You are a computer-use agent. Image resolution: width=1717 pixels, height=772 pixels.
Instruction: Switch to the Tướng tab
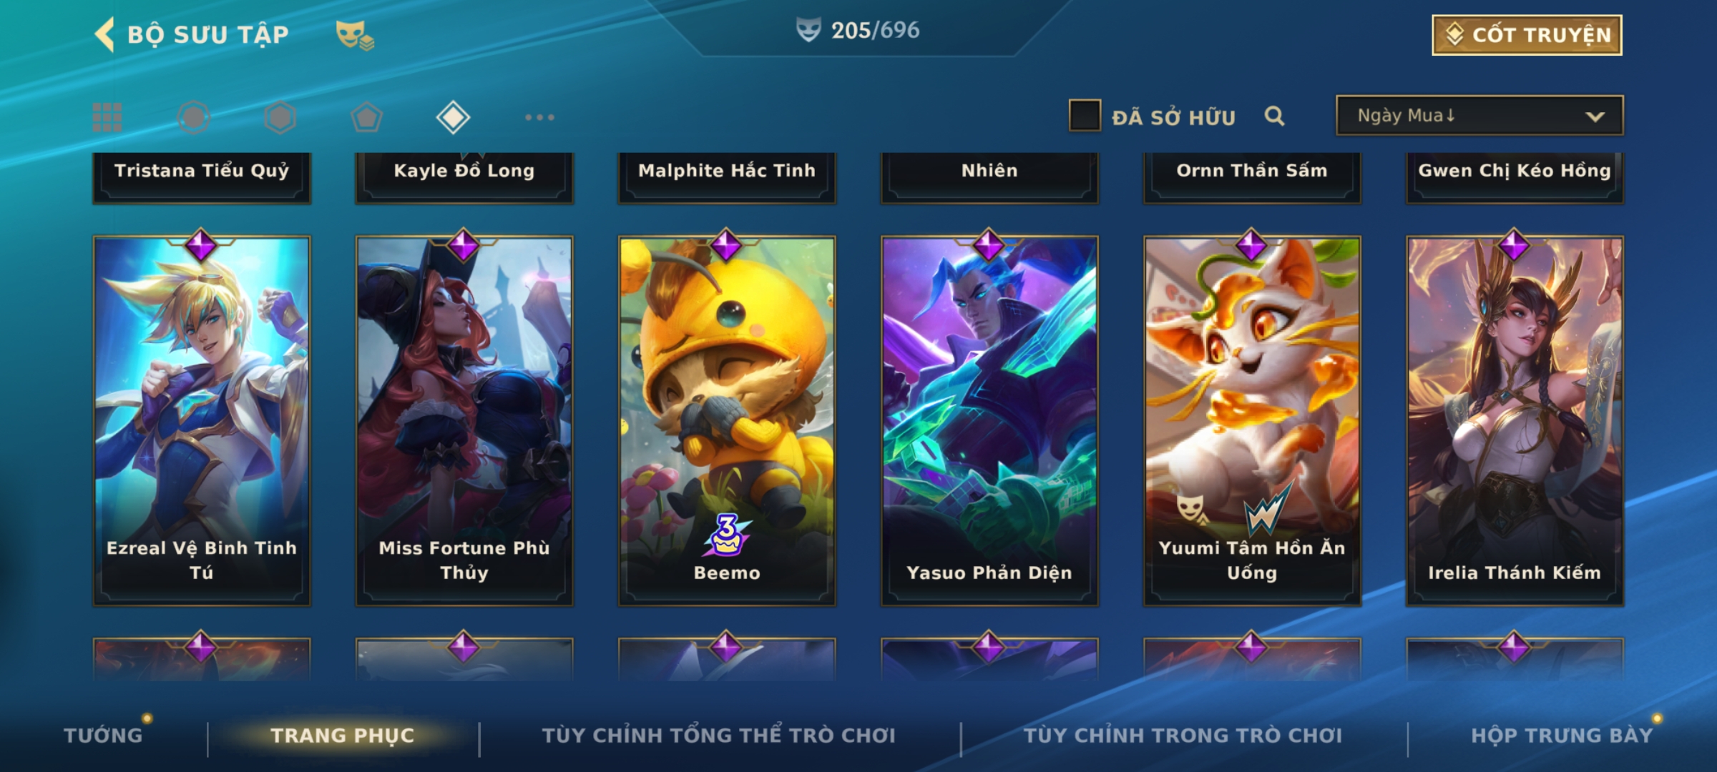pos(104,736)
